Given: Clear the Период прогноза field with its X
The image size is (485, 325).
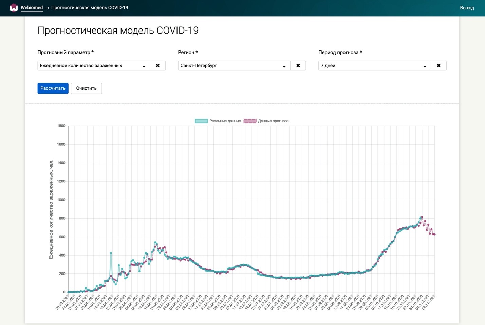Looking at the screenshot, I should click(x=439, y=66).
